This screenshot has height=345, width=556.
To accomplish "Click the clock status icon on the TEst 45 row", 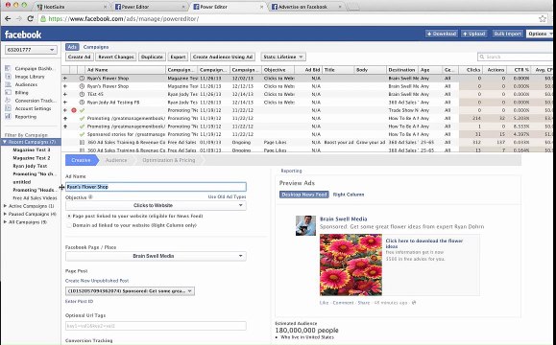I will pos(82,94).
